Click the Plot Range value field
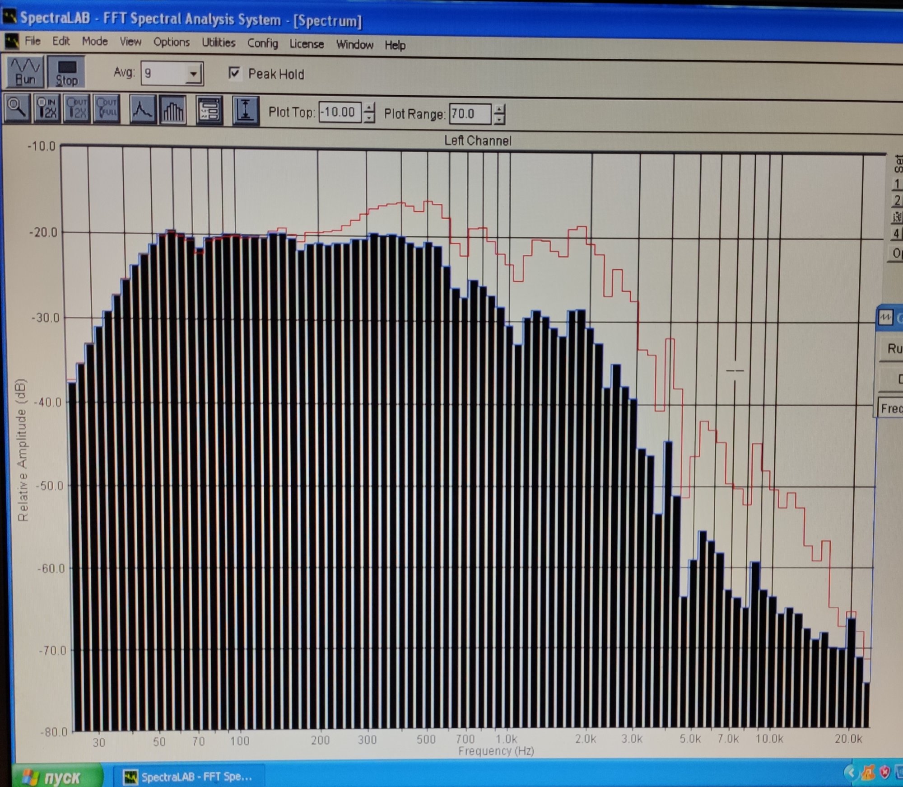Viewport: 903px width, 787px height. tap(470, 114)
